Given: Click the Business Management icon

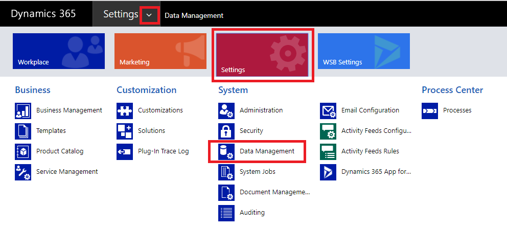Looking at the screenshot, I should [23, 110].
